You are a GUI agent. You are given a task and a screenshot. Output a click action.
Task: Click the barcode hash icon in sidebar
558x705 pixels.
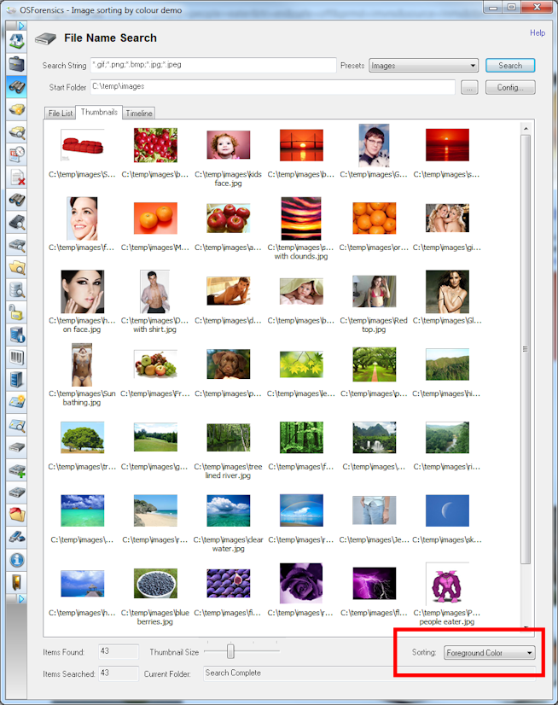16,357
